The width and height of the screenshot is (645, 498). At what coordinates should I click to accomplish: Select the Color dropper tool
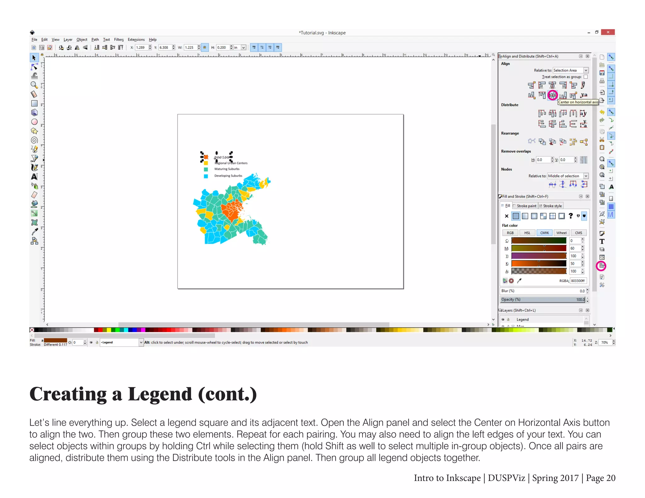pyautogui.click(x=34, y=232)
